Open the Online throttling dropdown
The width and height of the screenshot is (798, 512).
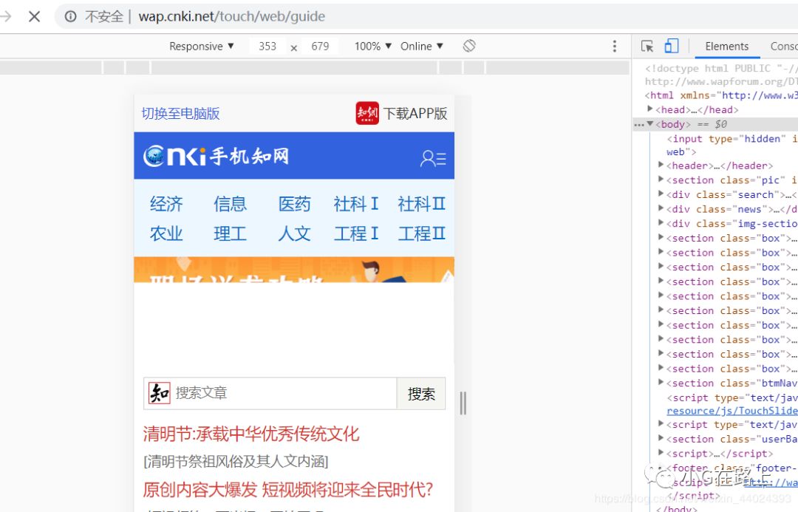pos(422,47)
